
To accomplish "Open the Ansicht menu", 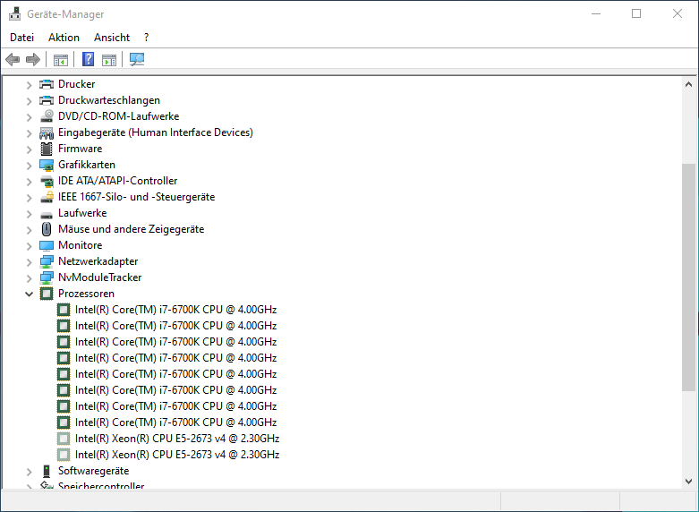I will 112,38.
